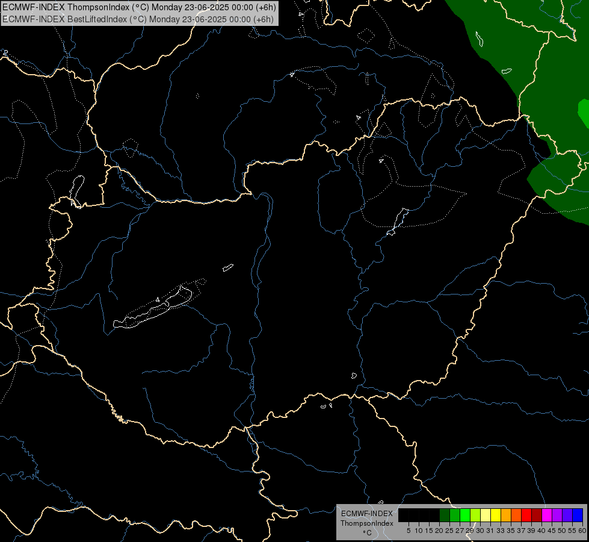Click the blue 55-60 legend swatch

(x=578, y=515)
